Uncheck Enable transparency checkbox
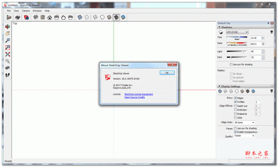The image size is (278, 167). pyautogui.click(x=235, y=132)
